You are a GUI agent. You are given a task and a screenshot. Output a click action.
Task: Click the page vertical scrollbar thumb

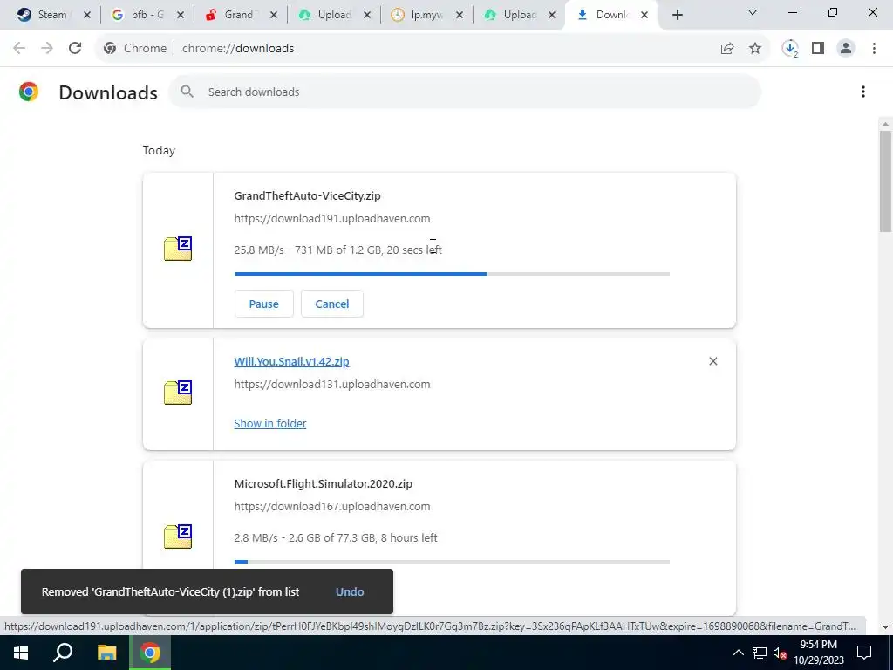(885, 181)
